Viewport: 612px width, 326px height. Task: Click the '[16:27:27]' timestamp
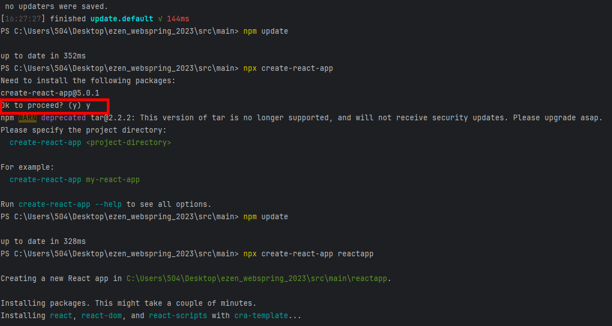23,19
